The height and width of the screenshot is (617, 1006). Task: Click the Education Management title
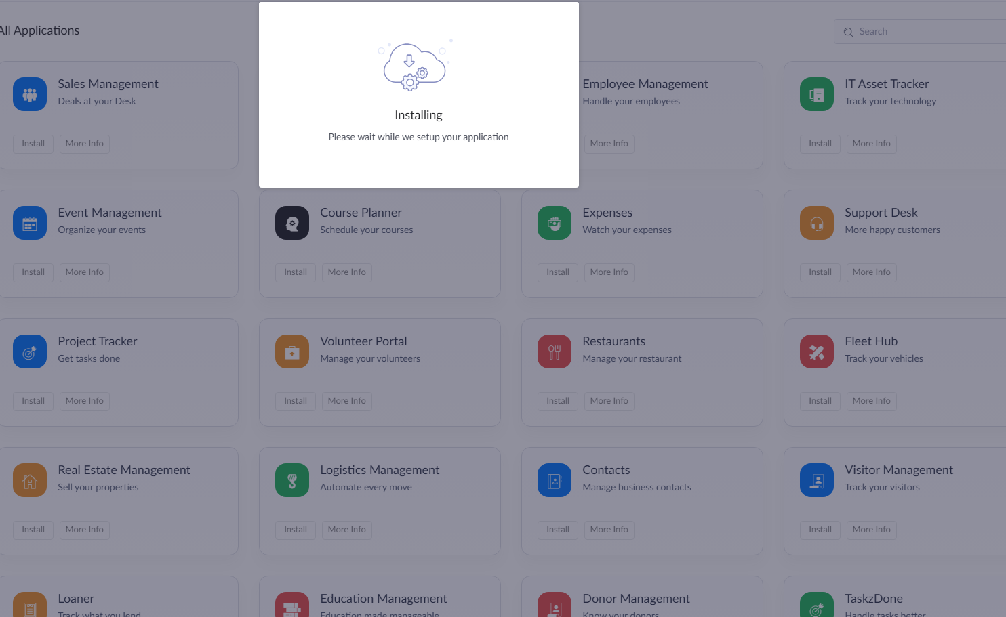384,599
